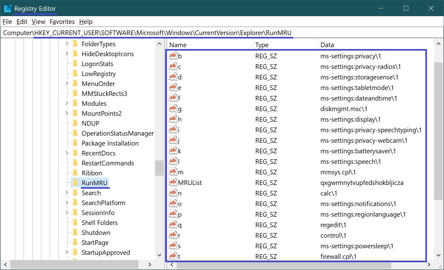
Task: Click the RunMRU folder icon
Action: (x=75, y=183)
